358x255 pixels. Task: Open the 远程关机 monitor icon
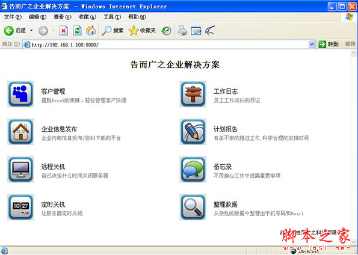click(21, 170)
